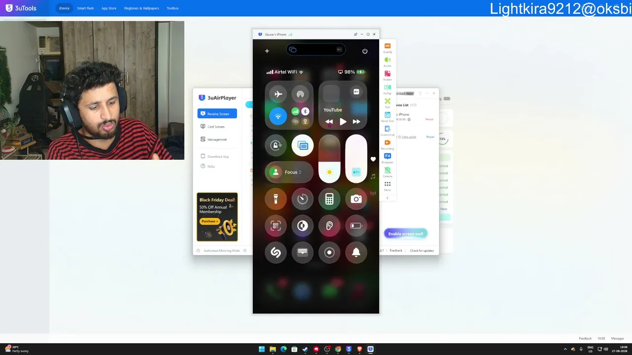Open the More tools menu
This screenshot has height=355, width=632.
388,186
